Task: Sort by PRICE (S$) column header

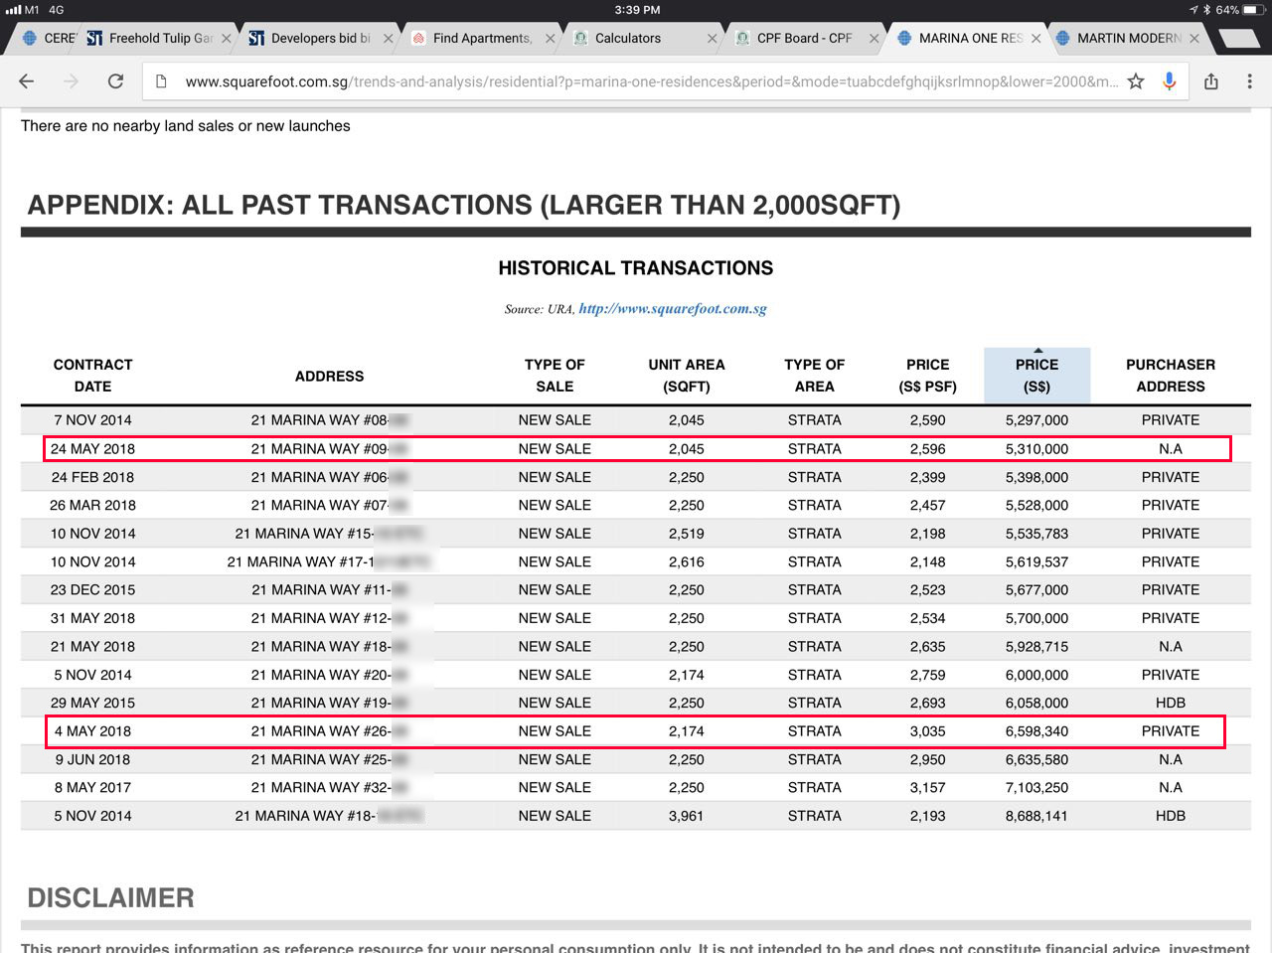Action: pyautogui.click(x=1036, y=376)
